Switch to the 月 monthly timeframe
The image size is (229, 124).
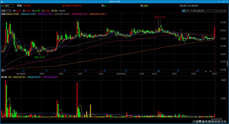point(191,11)
